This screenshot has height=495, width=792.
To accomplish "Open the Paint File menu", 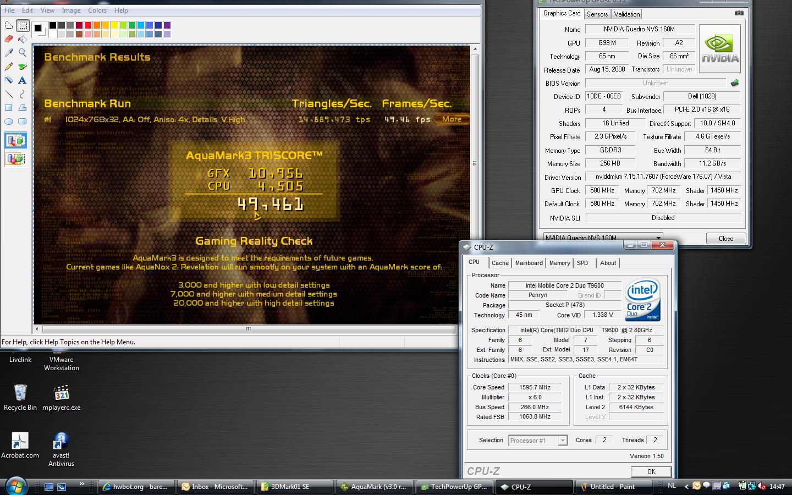I will pos(9,10).
